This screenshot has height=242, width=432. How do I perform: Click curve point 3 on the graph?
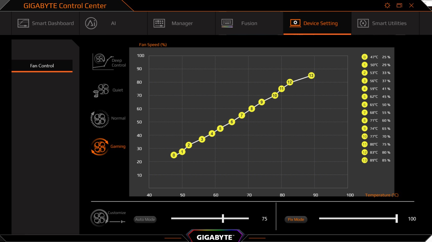(202, 139)
